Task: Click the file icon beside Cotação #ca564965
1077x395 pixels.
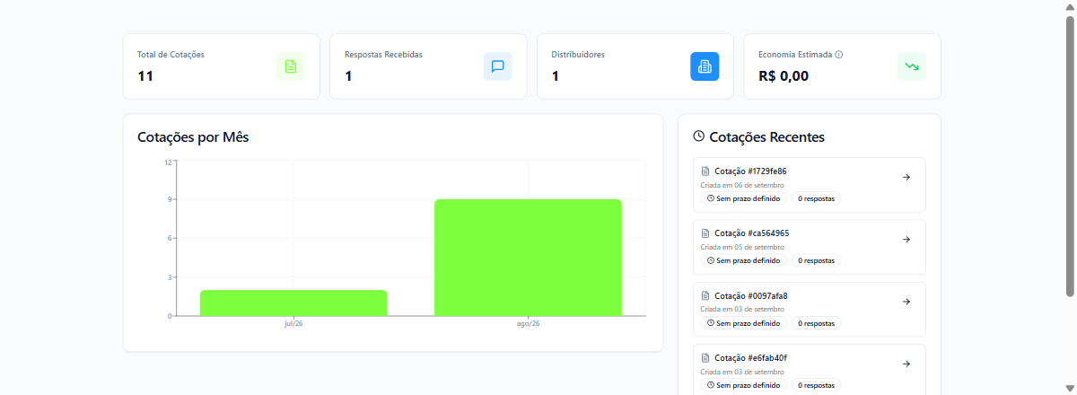Action: point(705,233)
